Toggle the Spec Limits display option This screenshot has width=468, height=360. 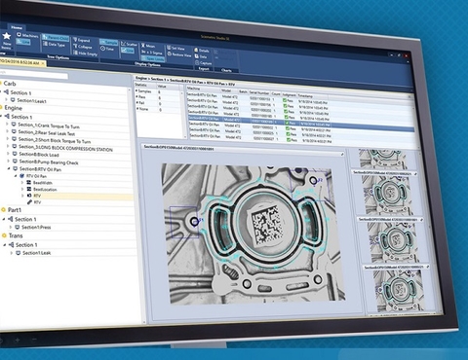(153, 58)
